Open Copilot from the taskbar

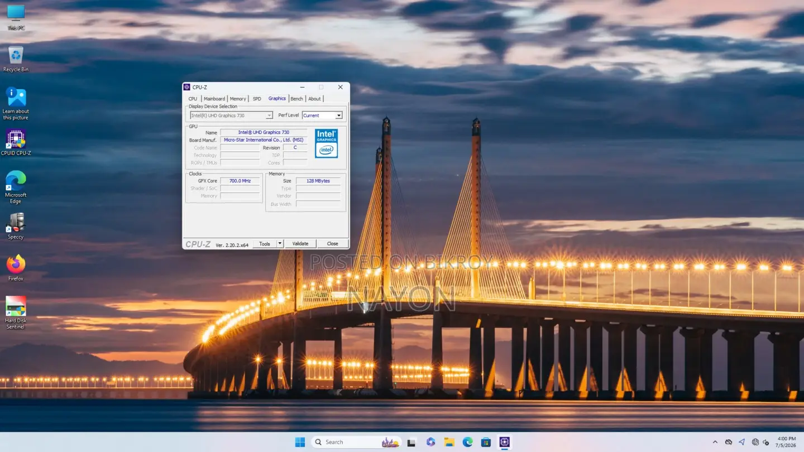click(430, 442)
